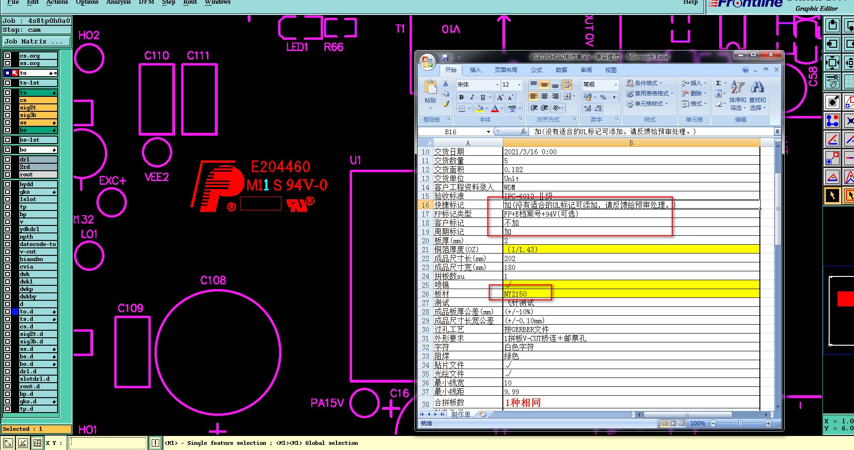854x450 pixels.
Task: Click the connected blue-red nodes tool icon
Action: (x=832, y=121)
